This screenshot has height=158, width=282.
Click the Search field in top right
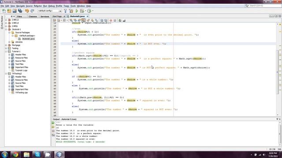(x=263, y=6)
